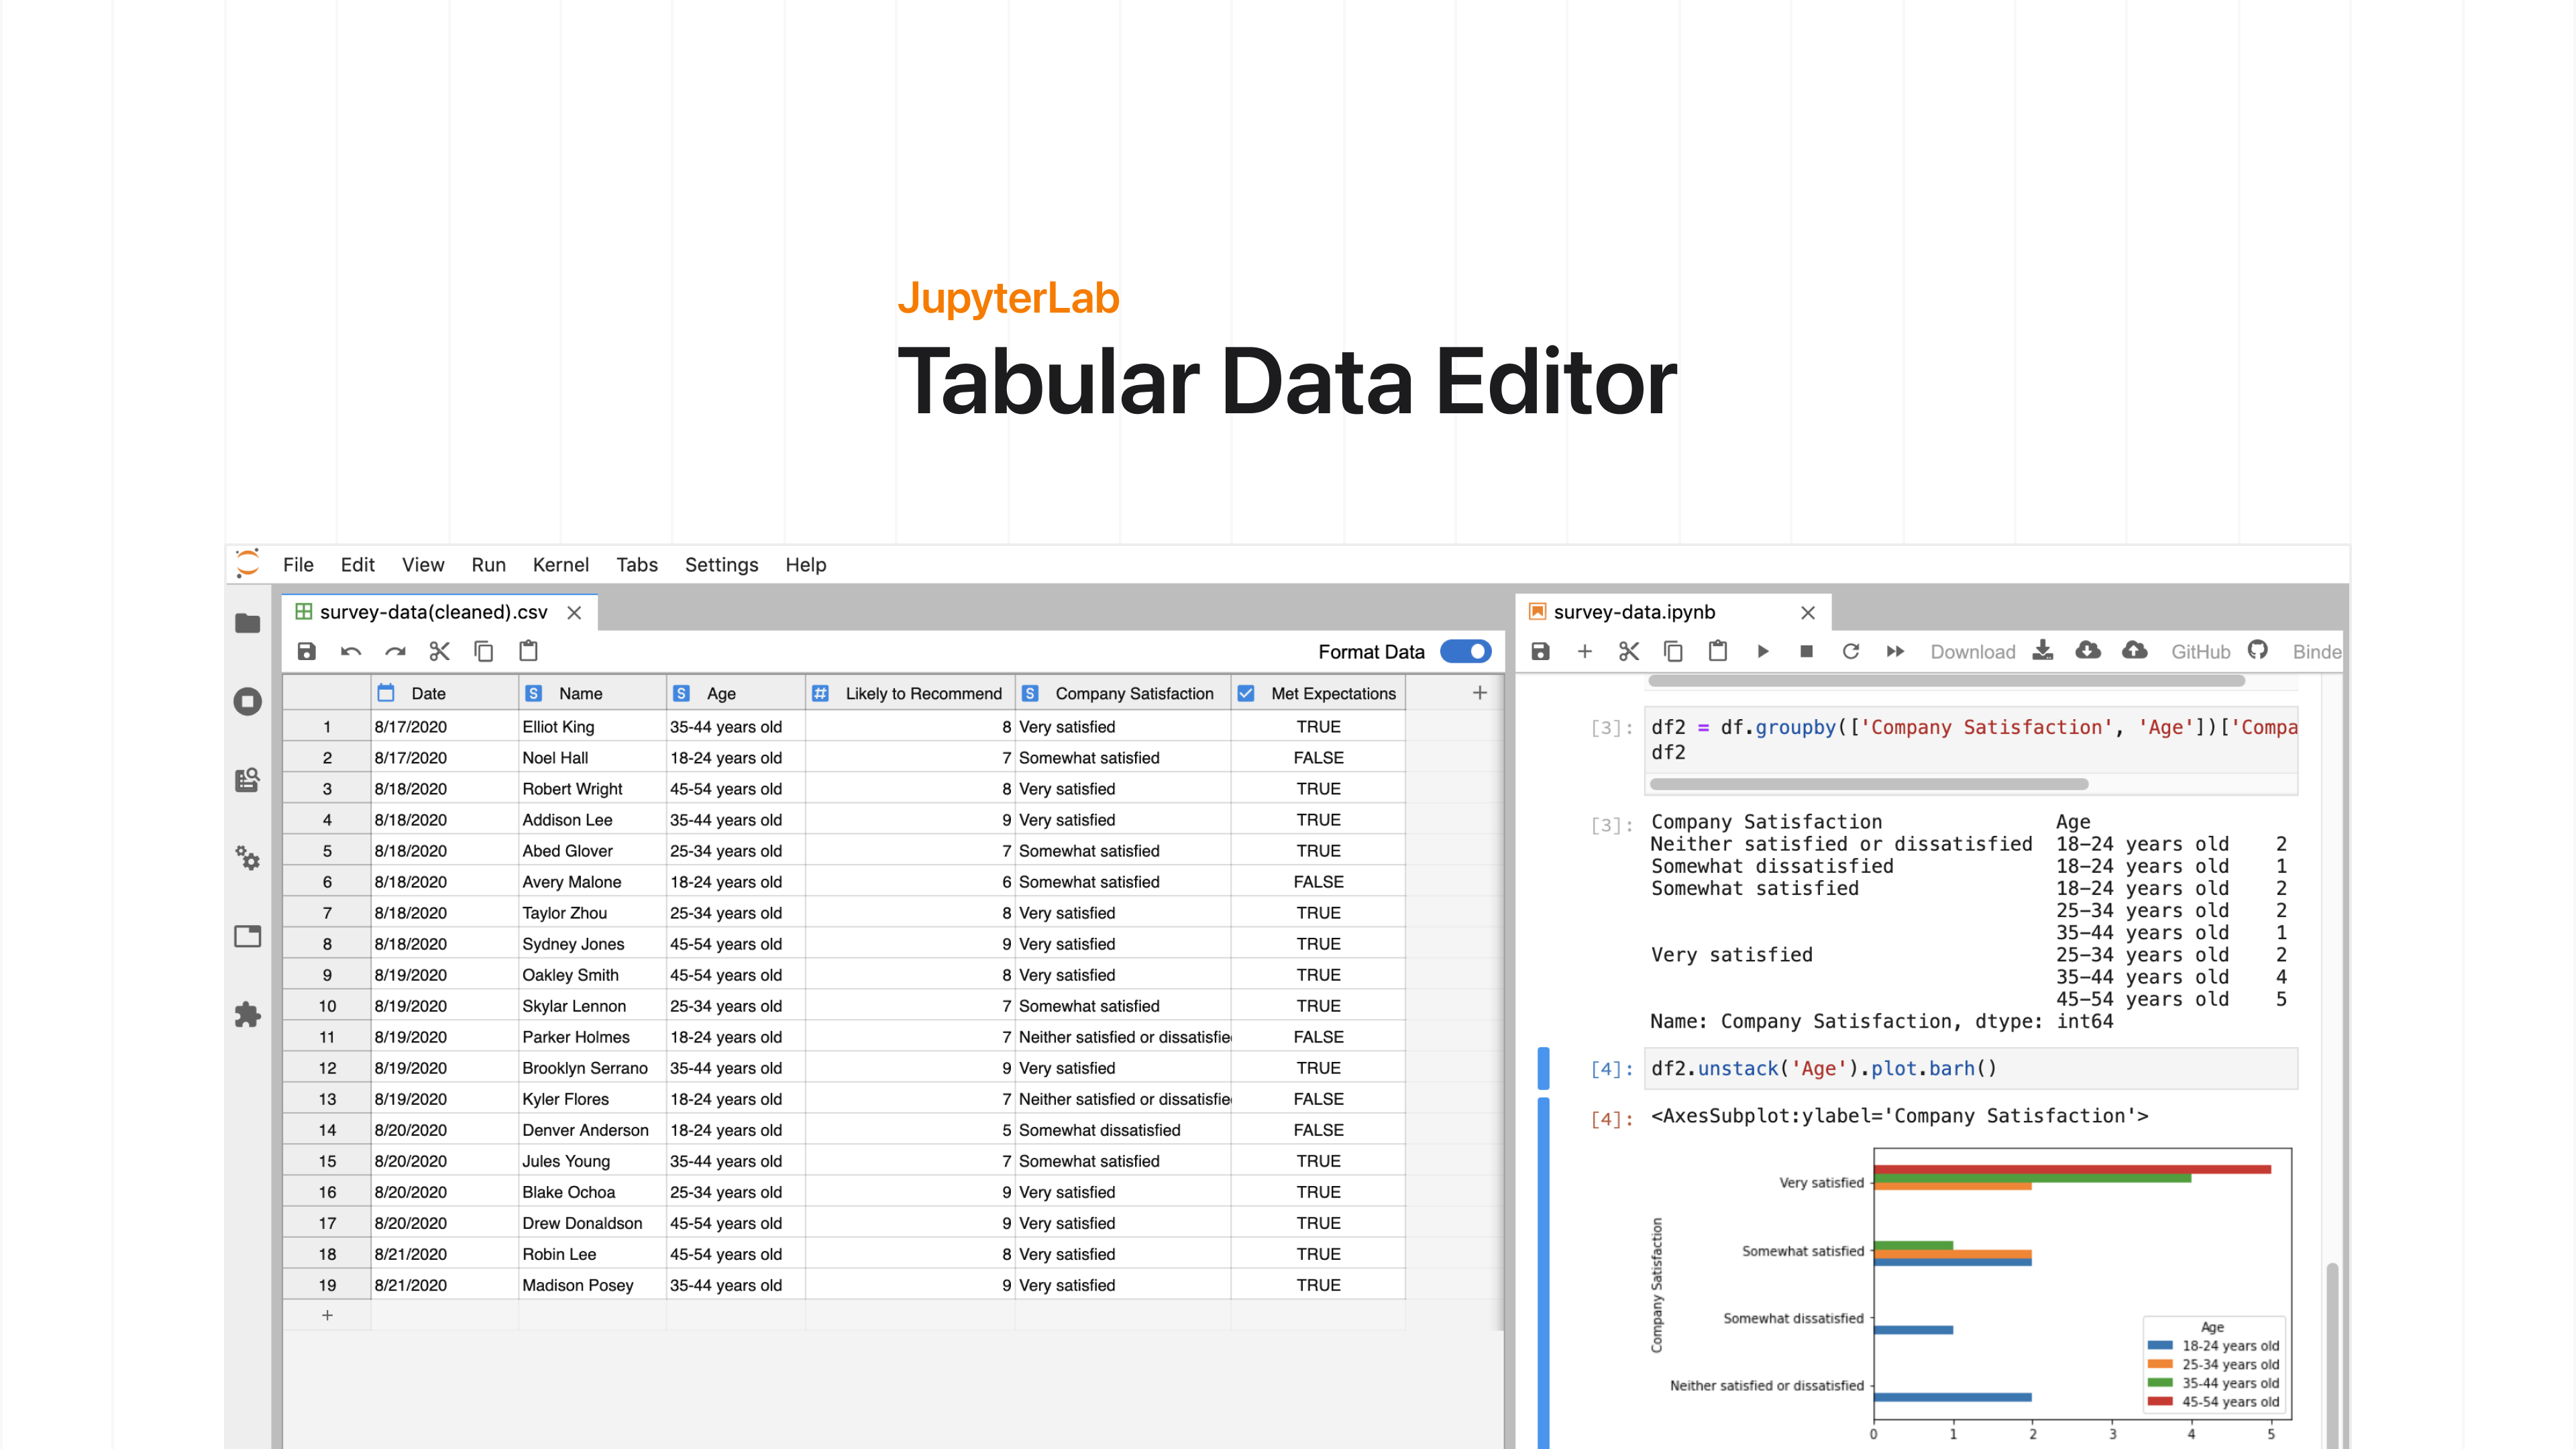
Task: Add a new row with plus icon
Action: click(x=327, y=1316)
